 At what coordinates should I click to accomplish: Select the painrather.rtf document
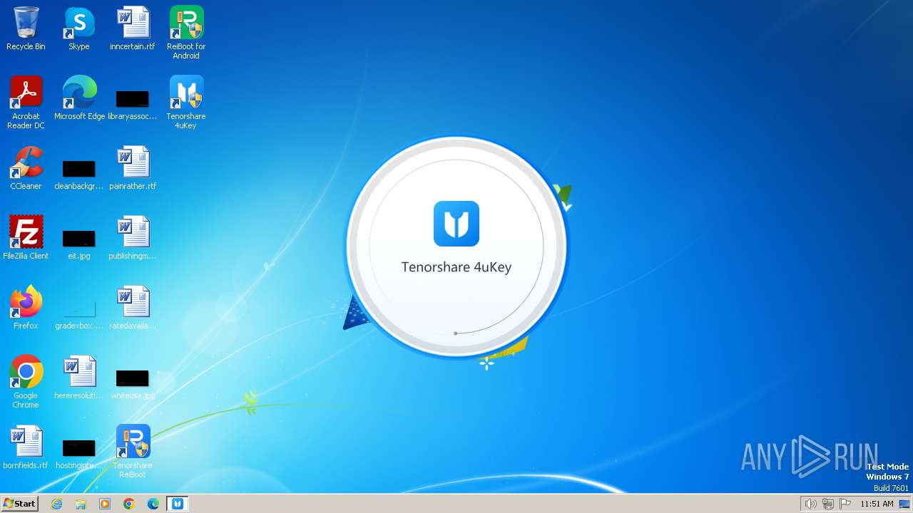(x=133, y=167)
